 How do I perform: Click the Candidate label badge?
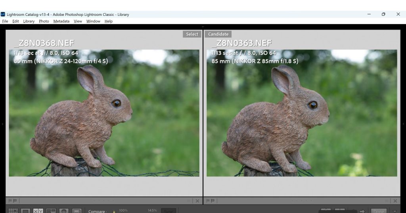coord(218,34)
